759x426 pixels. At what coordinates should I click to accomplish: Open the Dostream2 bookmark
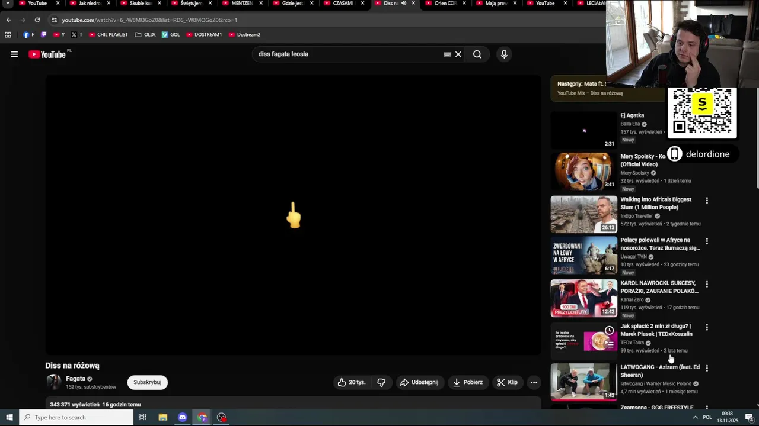[244, 34]
